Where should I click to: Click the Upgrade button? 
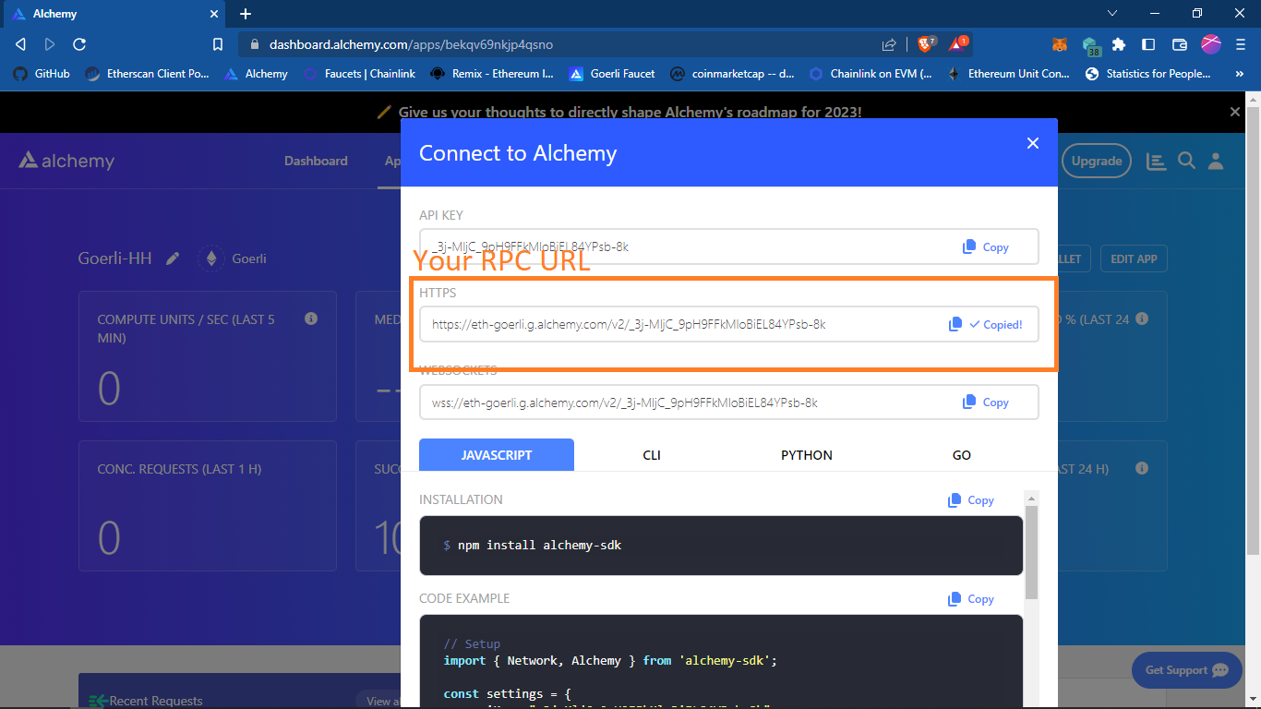click(x=1097, y=161)
